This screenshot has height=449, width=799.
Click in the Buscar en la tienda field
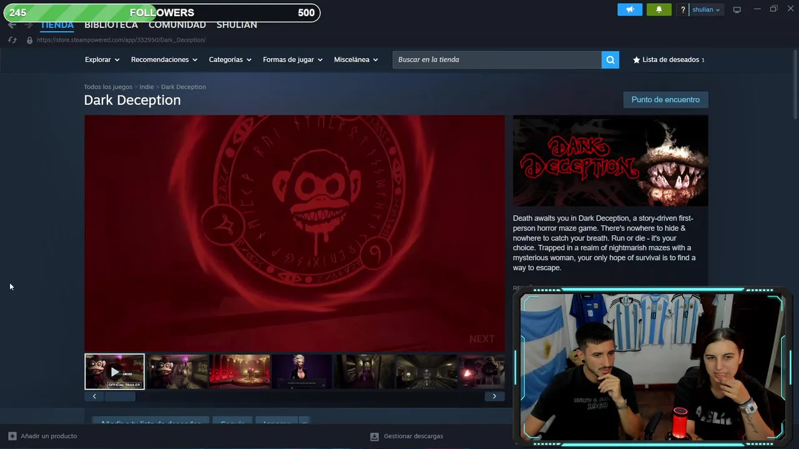pos(497,60)
